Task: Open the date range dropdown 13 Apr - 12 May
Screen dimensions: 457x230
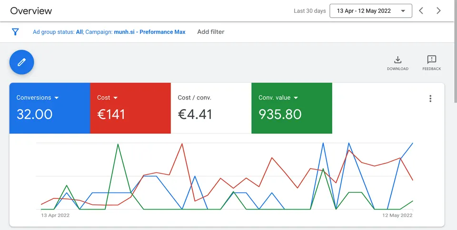Action: 371,11
